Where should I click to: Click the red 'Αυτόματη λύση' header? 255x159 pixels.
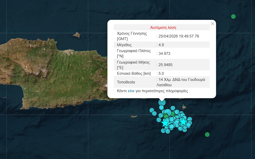[163, 28]
